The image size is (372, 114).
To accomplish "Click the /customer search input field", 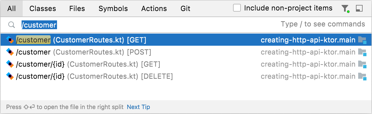I will (166, 25).
